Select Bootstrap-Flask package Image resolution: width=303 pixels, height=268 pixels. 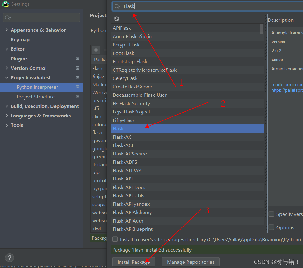(188, 62)
